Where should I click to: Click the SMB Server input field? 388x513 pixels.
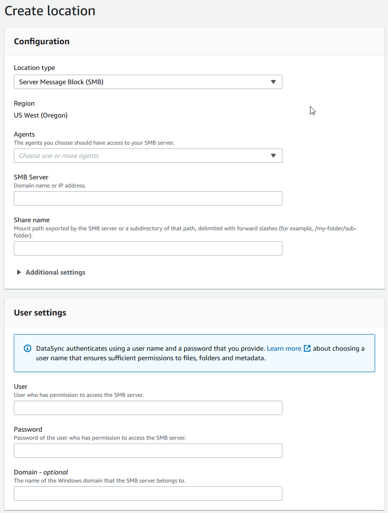(148, 198)
